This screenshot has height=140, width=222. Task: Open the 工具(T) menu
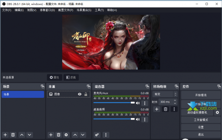pyautogui.click(x=99, y=10)
